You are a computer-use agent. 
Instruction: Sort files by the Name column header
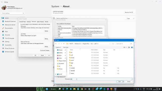71,50
